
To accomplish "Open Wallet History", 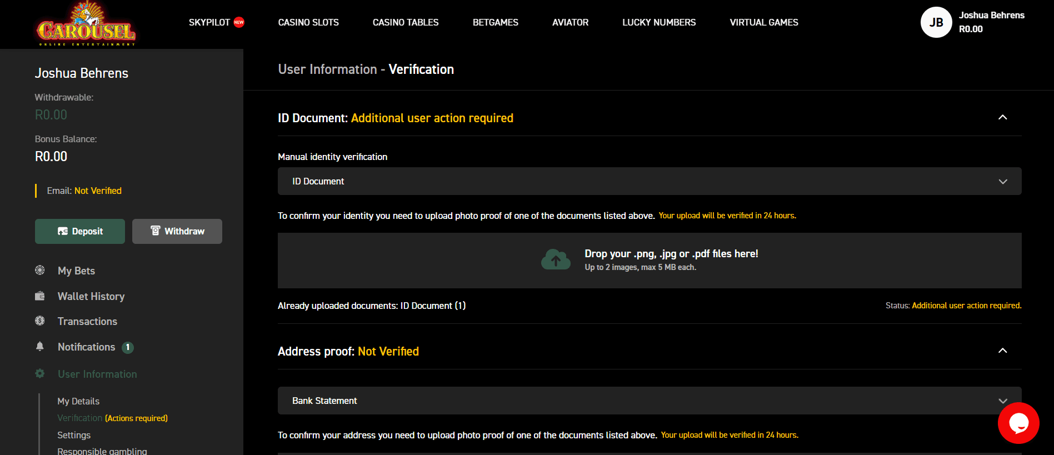I will pos(91,296).
